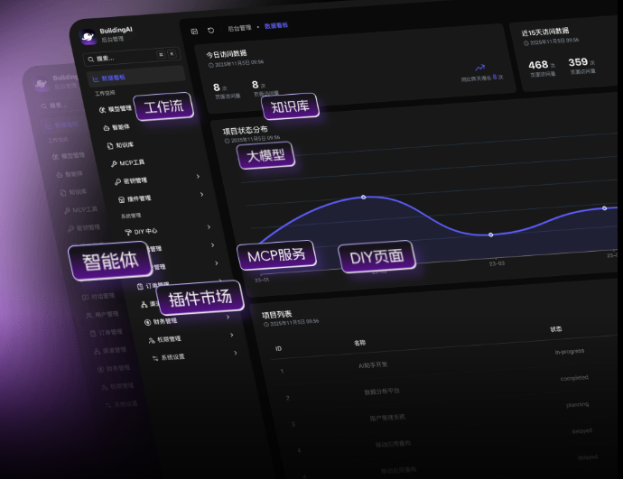Click the 订单管理 clipboard icon in front sidebar
This screenshot has width=623, height=479.
tap(140, 287)
